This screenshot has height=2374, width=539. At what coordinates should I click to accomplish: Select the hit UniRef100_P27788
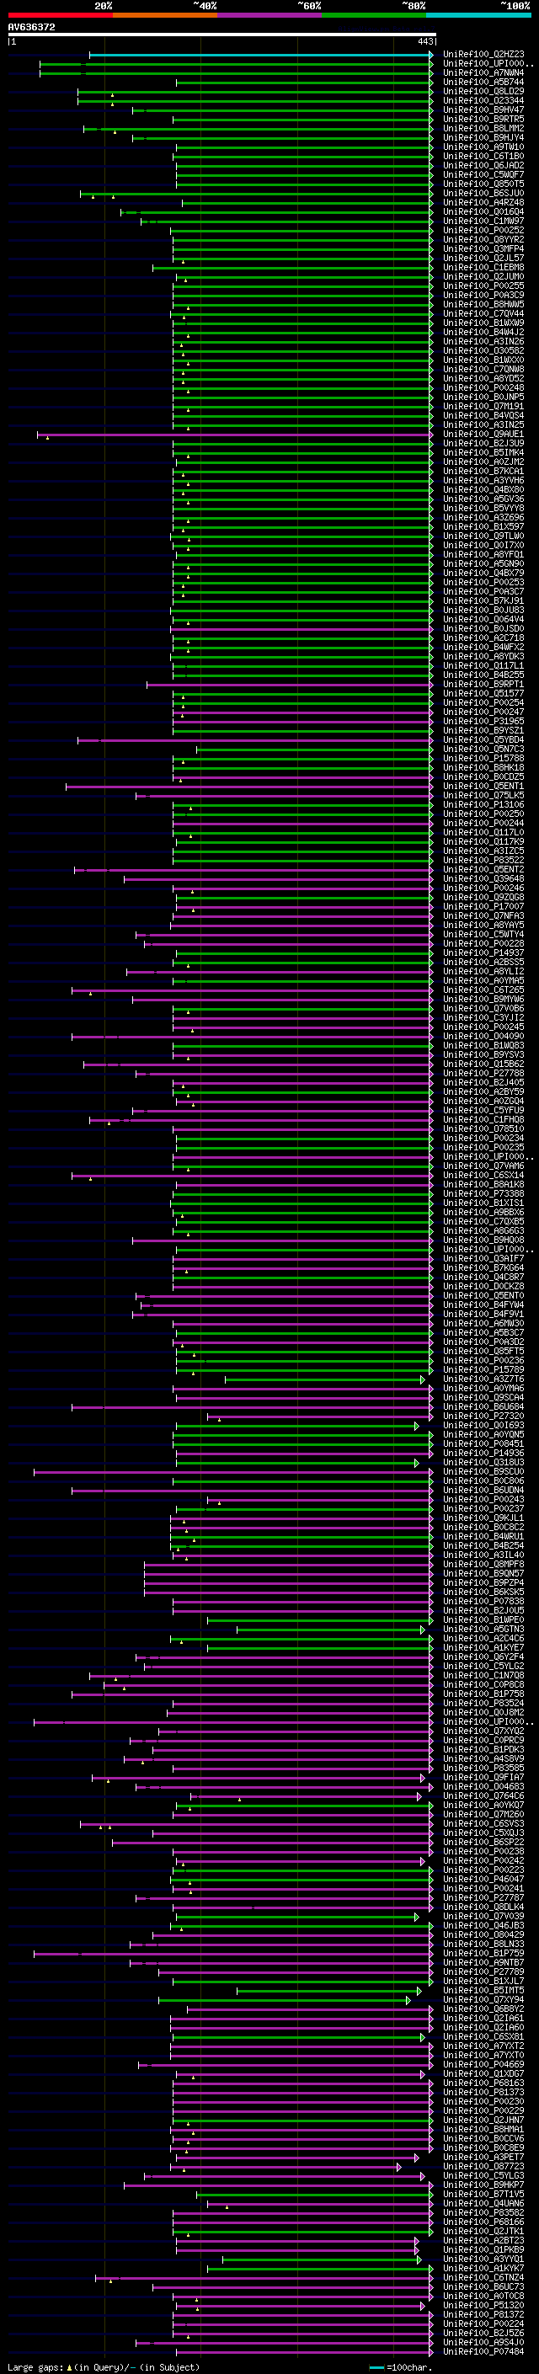pos(483,1074)
